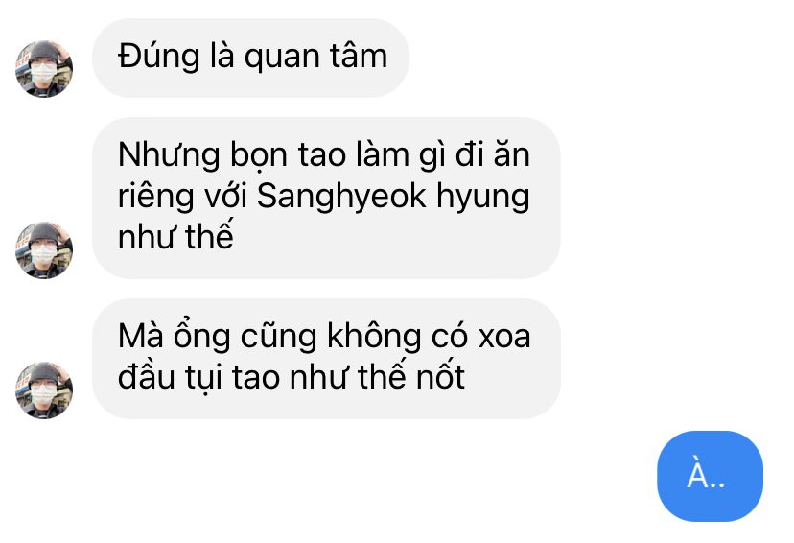The width and height of the screenshot is (794, 543).
Task: Click avatar next to 'Nhưng bọn tao' message
Action: click(44, 249)
